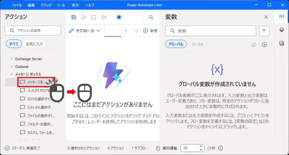Stop the flow with the square icon

94,17
